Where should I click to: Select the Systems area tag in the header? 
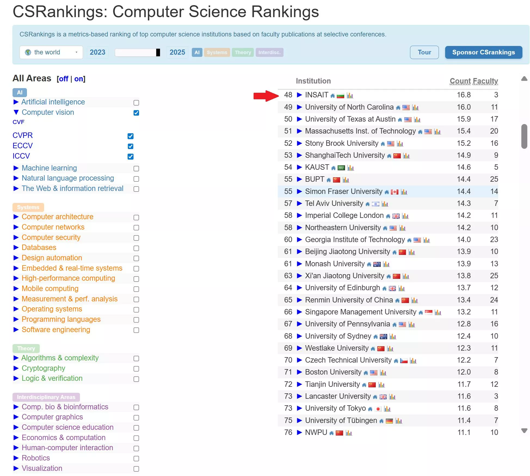[217, 52]
